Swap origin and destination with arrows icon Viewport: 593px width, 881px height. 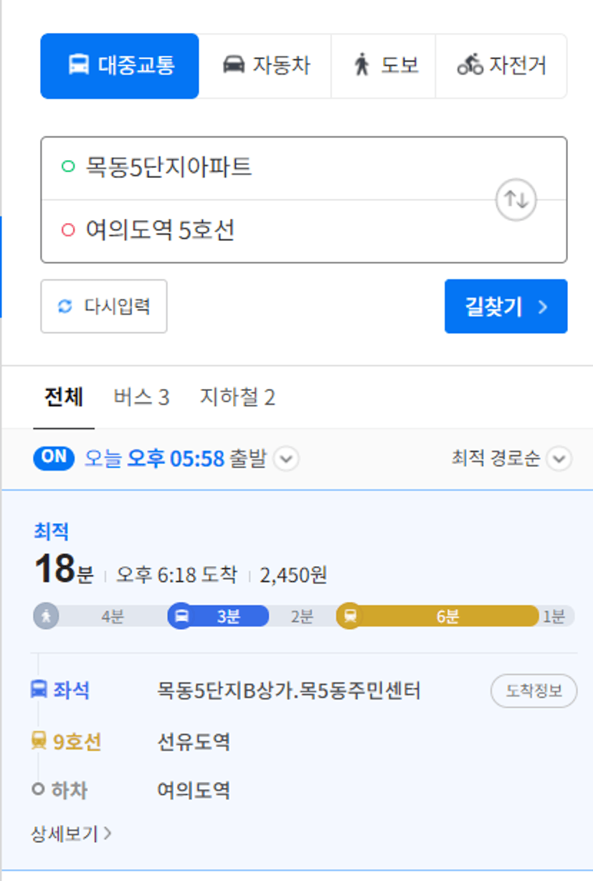pos(516,200)
